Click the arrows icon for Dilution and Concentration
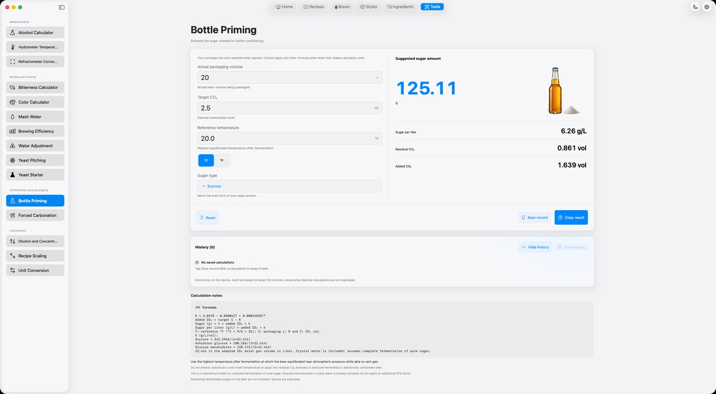The image size is (716, 394). (13, 241)
